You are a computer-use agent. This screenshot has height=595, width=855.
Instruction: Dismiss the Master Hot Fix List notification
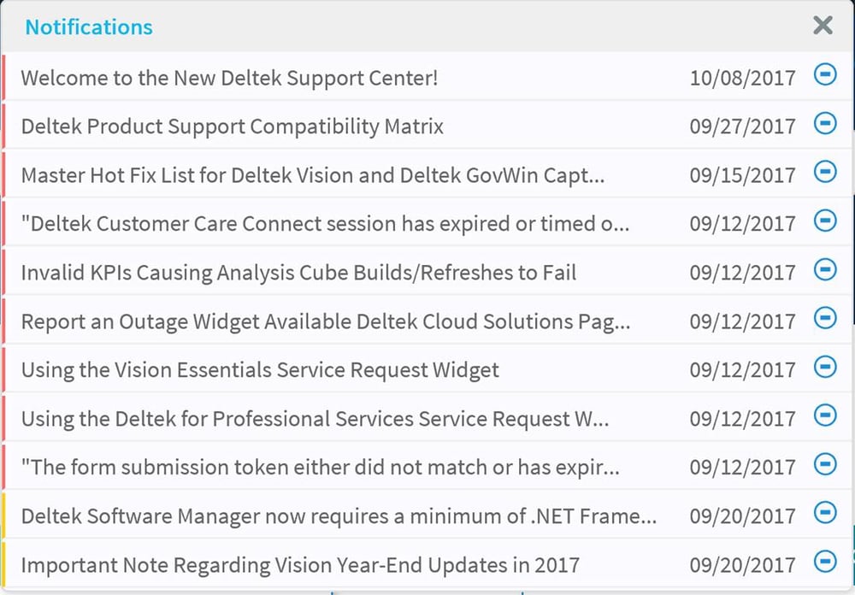(x=825, y=173)
